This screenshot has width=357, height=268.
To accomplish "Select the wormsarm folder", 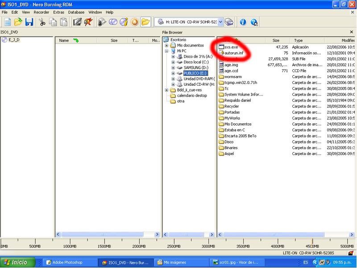I will tap(233, 77).
